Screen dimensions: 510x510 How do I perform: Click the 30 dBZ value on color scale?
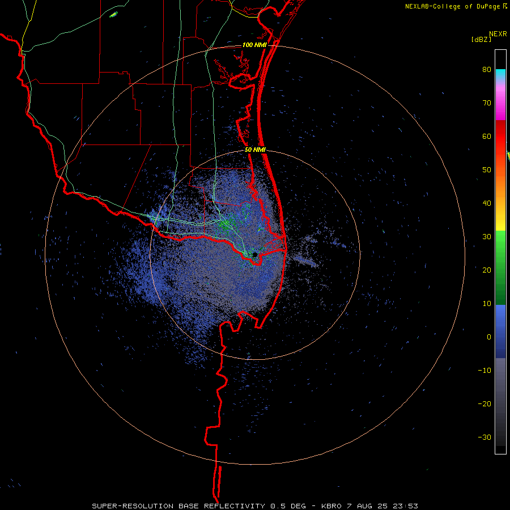point(487,236)
